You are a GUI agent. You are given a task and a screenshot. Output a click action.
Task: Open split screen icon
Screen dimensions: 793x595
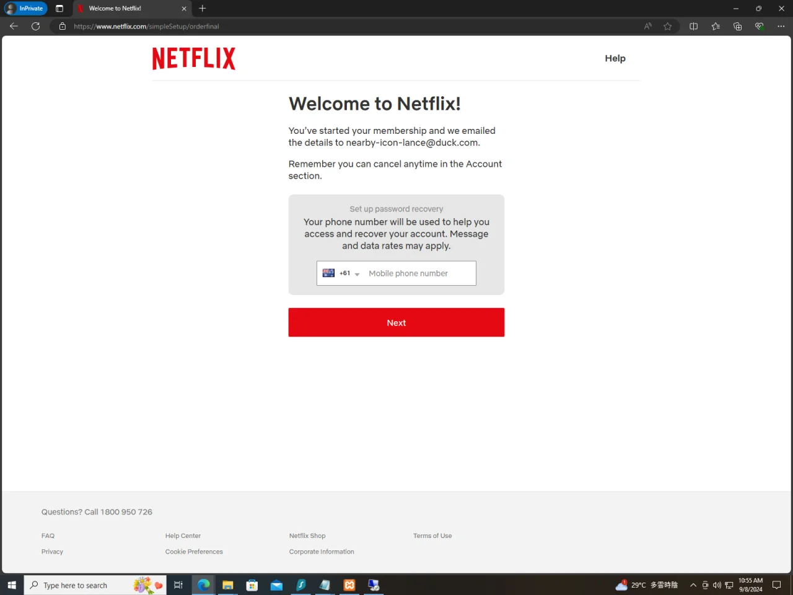[693, 26]
